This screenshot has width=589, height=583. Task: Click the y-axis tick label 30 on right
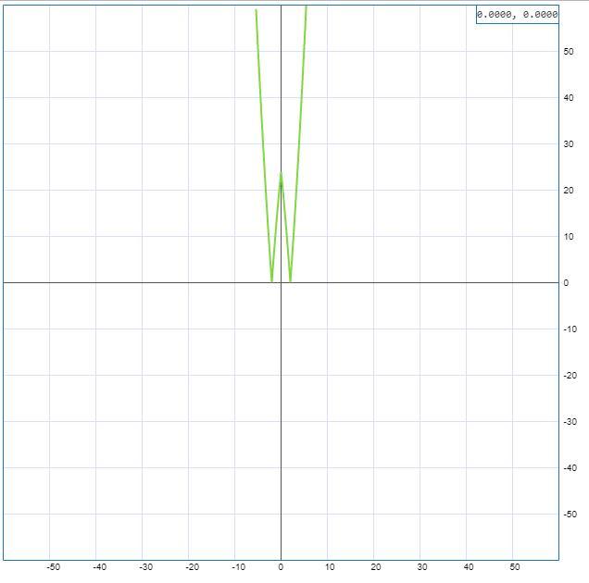[x=569, y=144]
